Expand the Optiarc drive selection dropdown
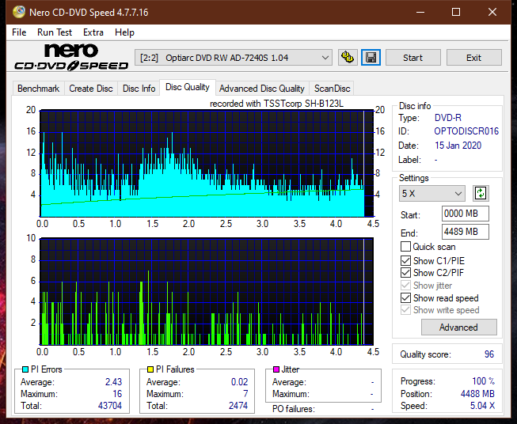 tap(325, 58)
